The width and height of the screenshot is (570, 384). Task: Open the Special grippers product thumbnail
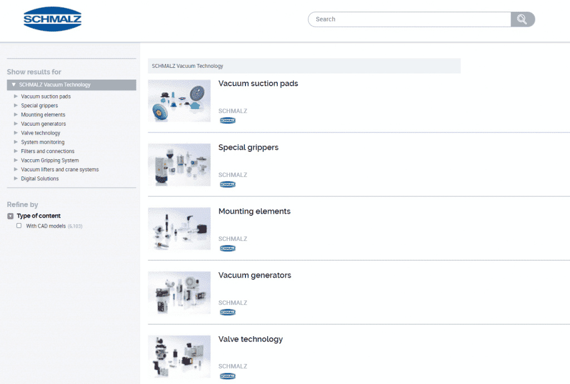[x=179, y=165]
